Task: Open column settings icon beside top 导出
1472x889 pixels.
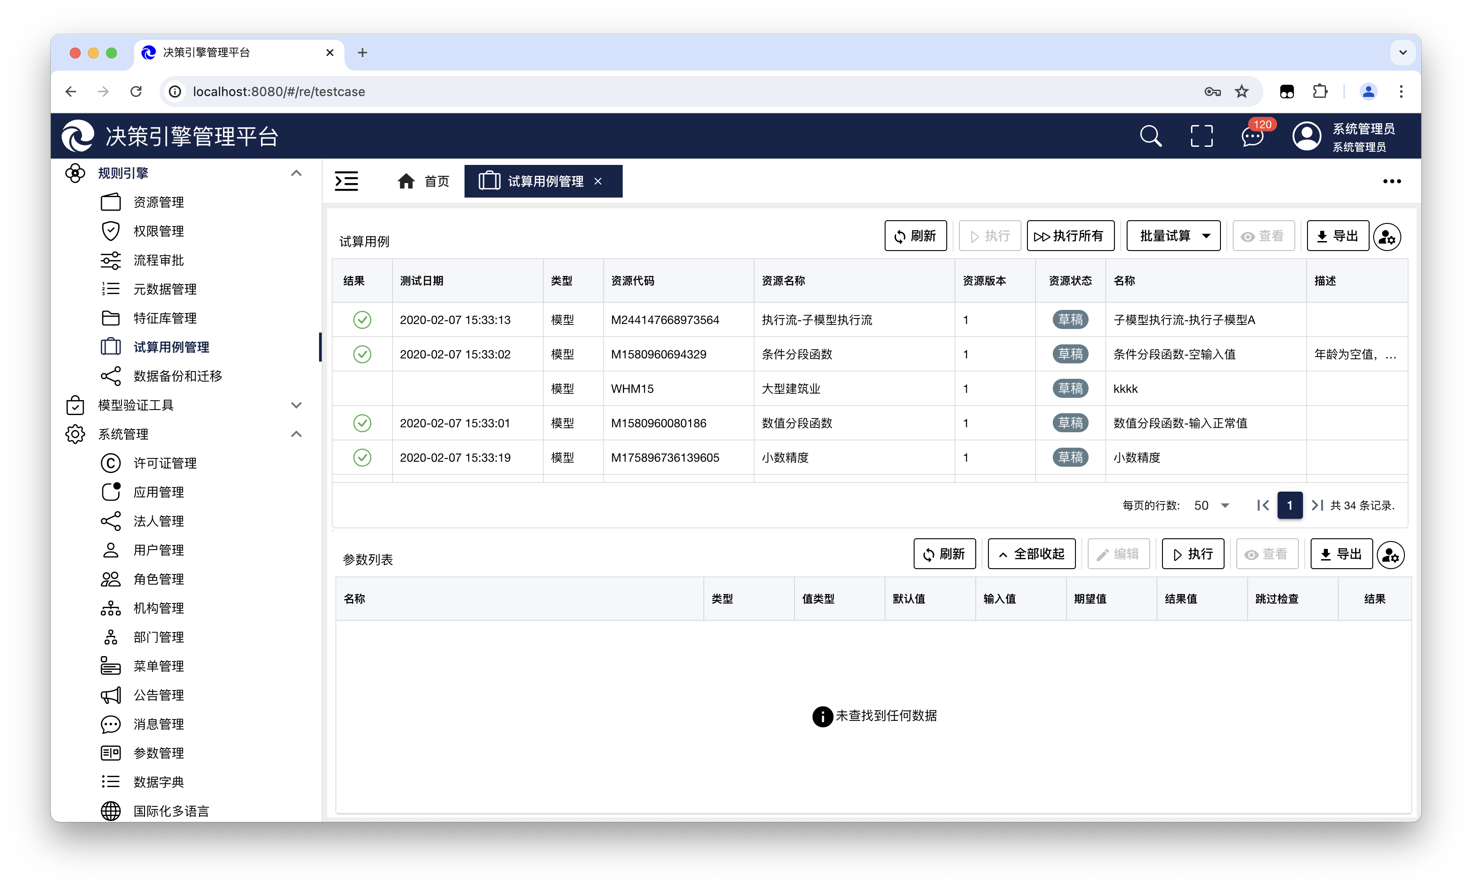Action: click(x=1387, y=237)
